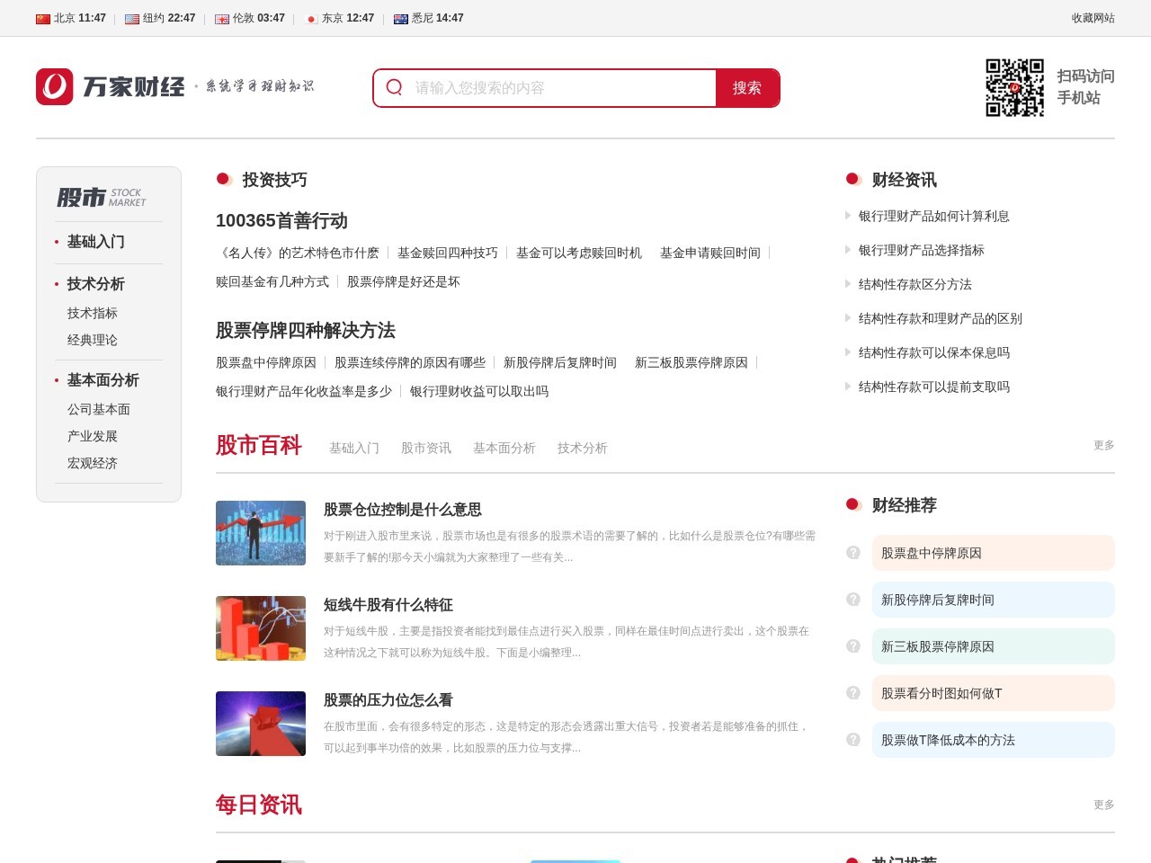Viewport: 1151px width, 863px height.
Task: Open 基金可以考虑赎回时机 link
Action: [579, 254]
